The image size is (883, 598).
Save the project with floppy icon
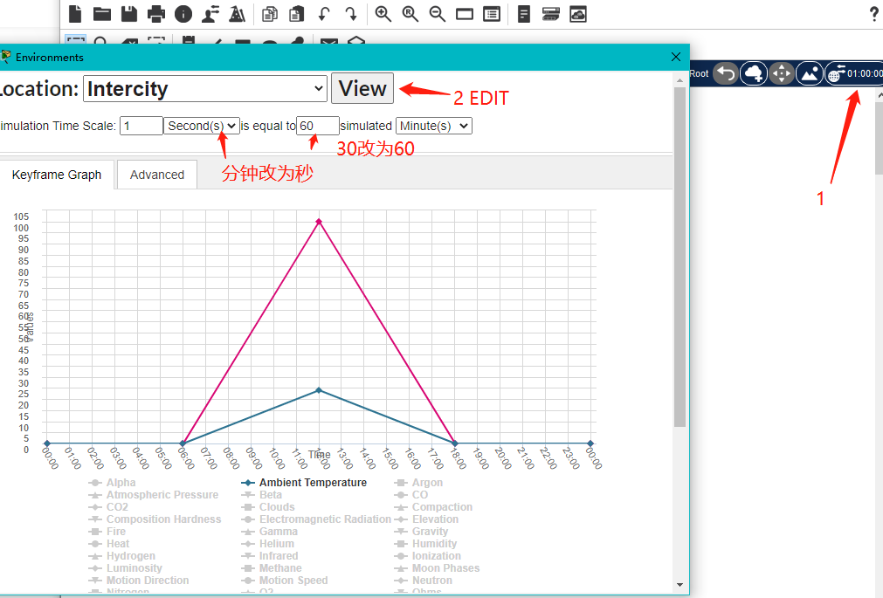click(129, 13)
